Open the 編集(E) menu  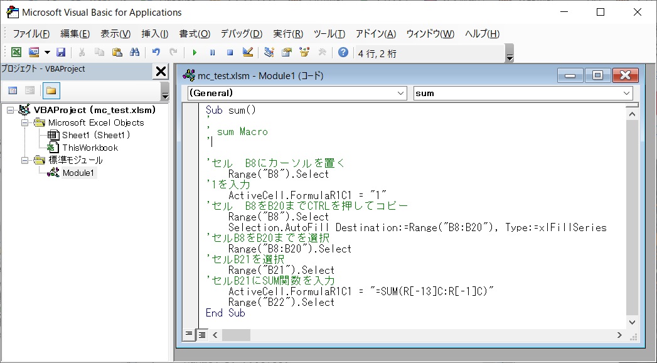[75, 33]
